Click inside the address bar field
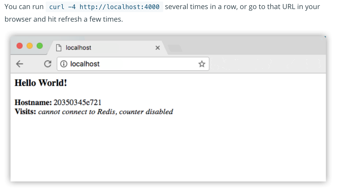Screen dimensions: 343x189 click(126, 64)
